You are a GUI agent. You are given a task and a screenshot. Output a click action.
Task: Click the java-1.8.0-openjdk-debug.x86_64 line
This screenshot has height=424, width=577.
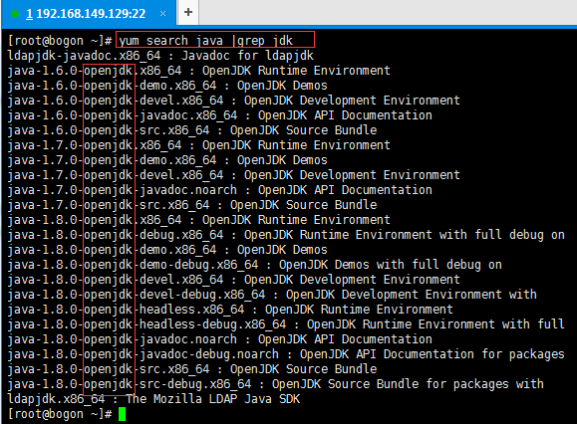286,235
